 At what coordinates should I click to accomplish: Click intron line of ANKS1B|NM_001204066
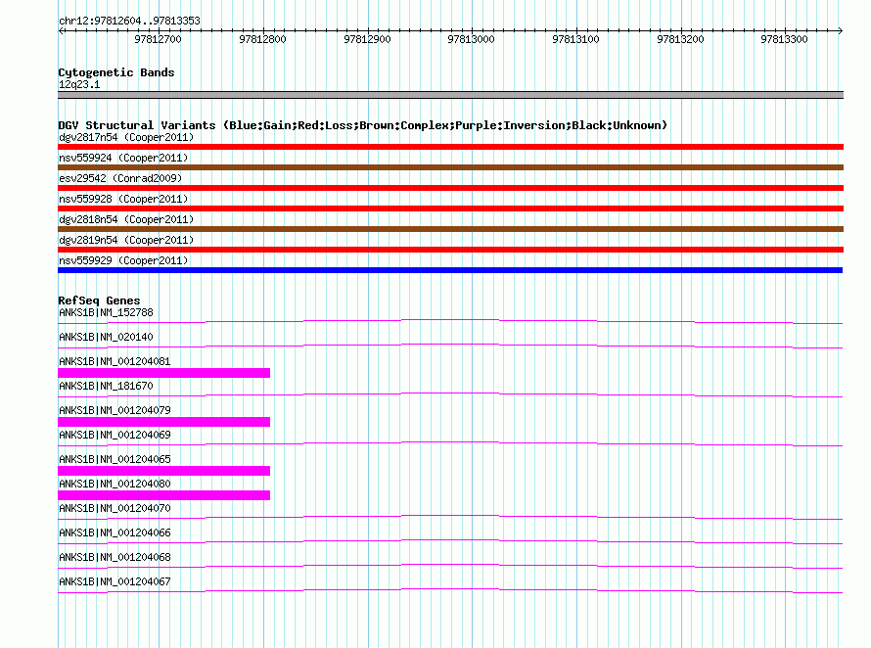click(x=450, y=541)
